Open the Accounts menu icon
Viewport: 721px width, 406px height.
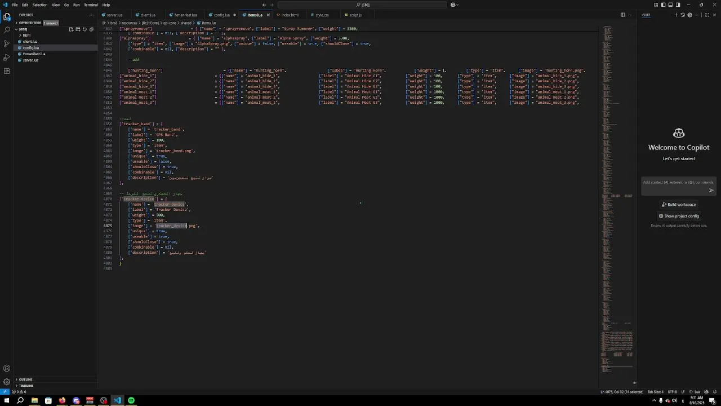click(x=7, y=368)
